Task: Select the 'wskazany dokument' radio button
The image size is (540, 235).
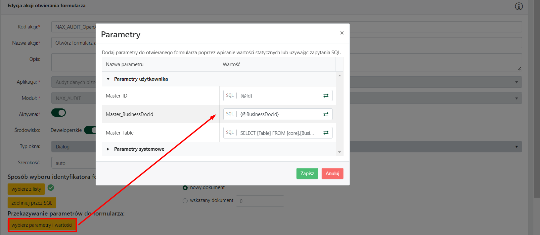Action: click(185, 201)
